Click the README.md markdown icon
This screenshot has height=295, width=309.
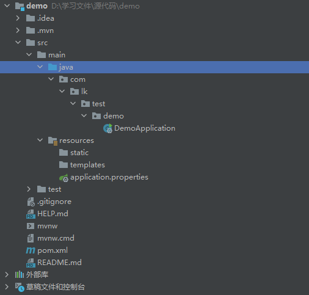(x=31, y=263)
